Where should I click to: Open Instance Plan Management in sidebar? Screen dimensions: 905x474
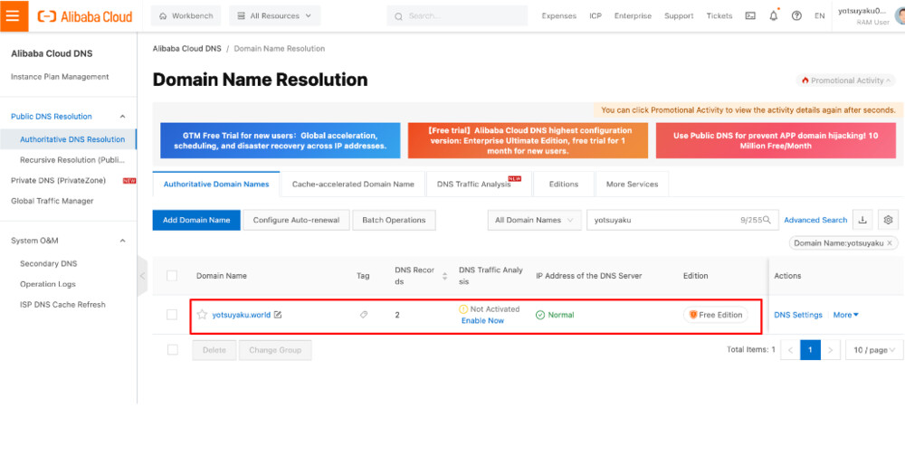coord(60,77)
